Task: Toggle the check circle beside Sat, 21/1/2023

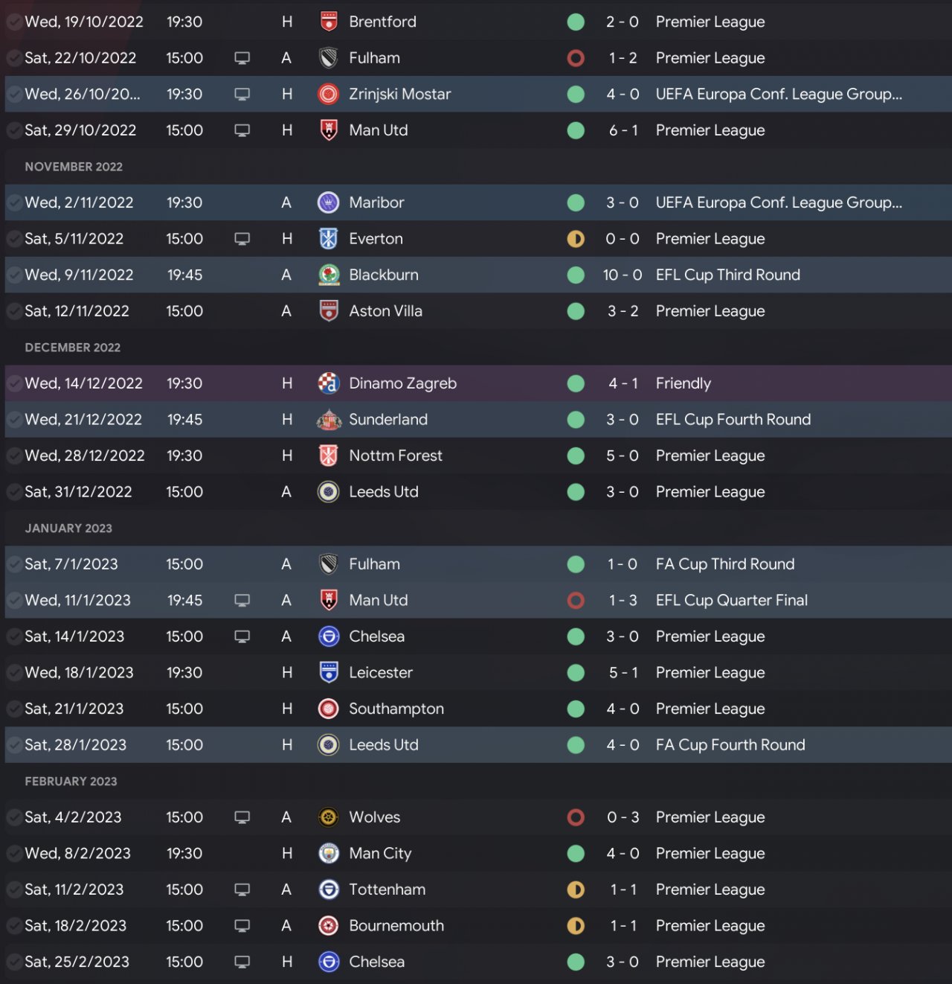Action: point(14,709)
